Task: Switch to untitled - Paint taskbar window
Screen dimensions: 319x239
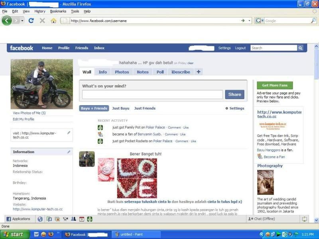Action: coord(136,234)
